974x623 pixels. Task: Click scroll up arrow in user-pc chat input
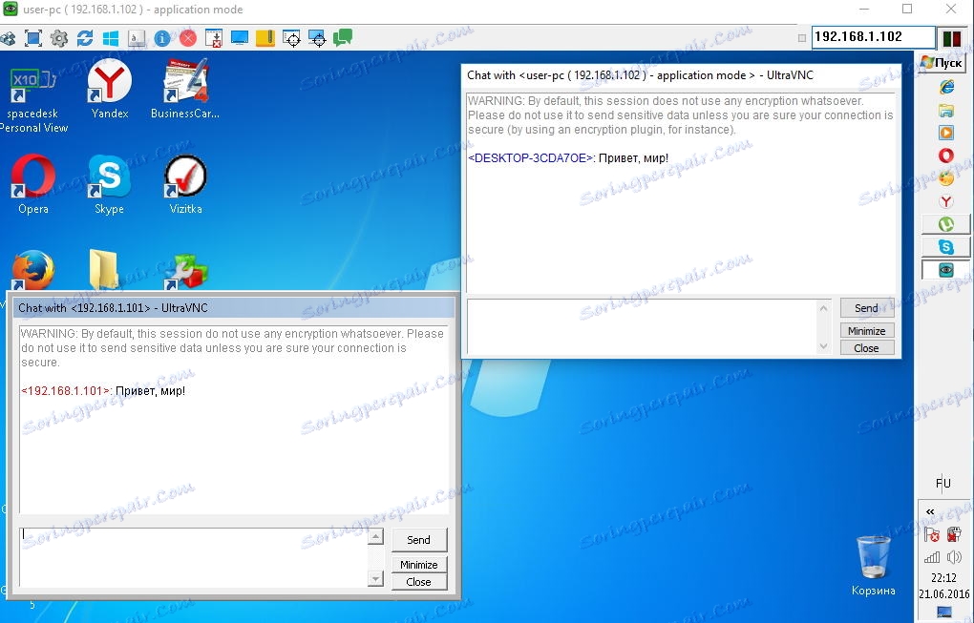(x=824, y=308)
